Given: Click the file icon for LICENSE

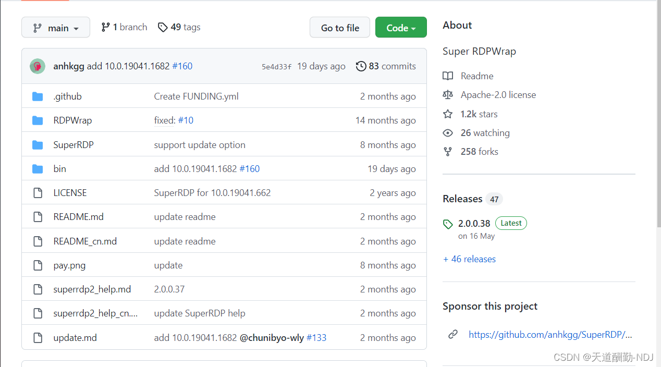Looking at the screenshot, I should 38,193.
